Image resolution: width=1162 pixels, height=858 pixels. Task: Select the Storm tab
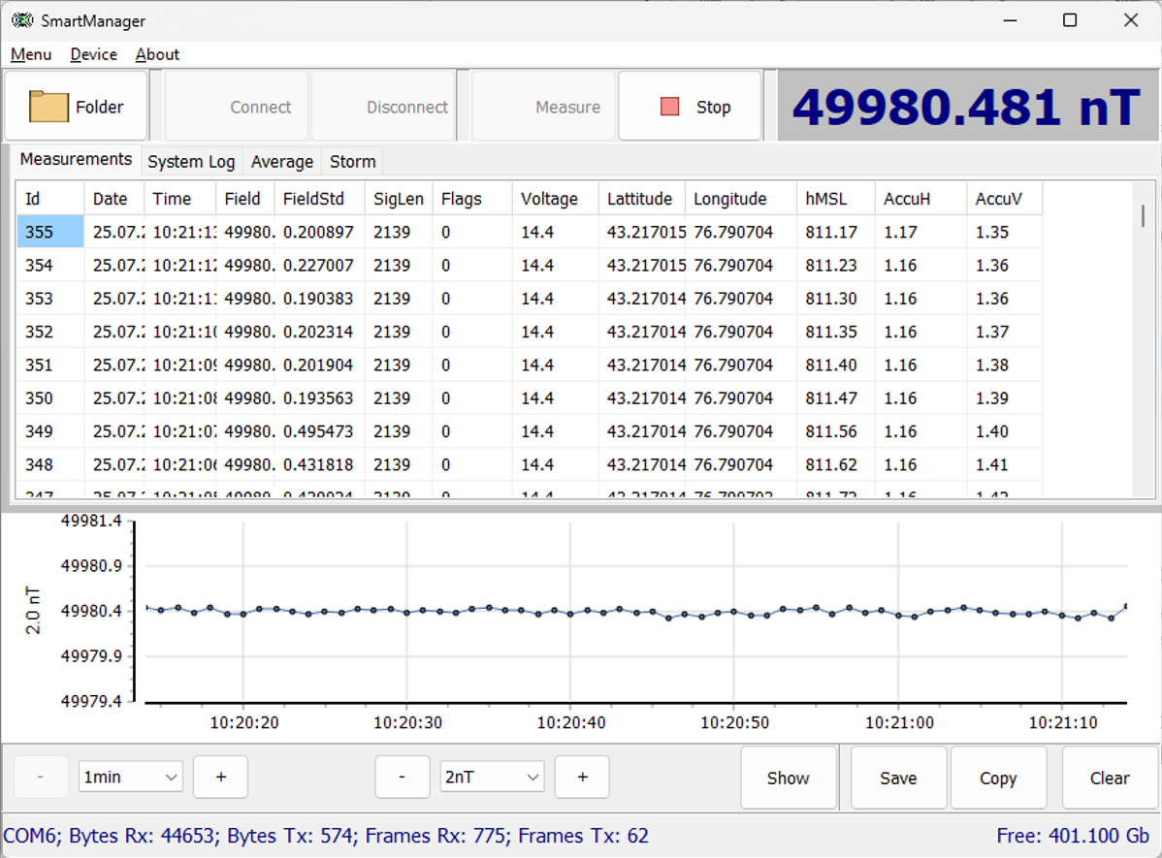(352, 161)
